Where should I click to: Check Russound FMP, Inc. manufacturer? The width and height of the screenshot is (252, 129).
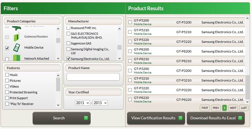(68, 28)
